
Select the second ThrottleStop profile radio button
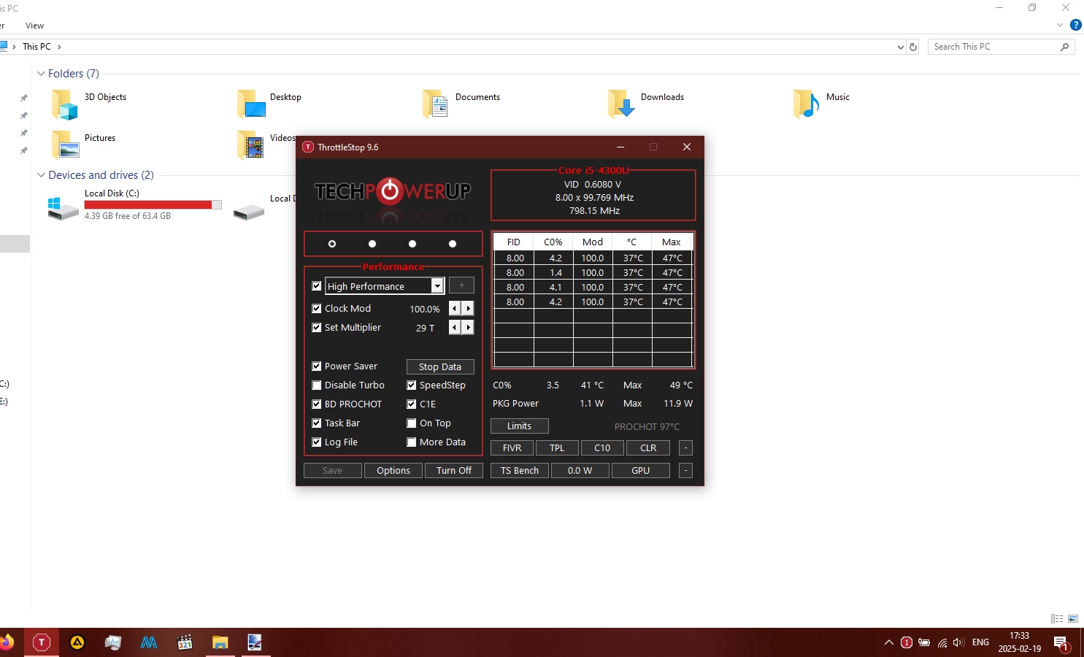coord(372,244)
